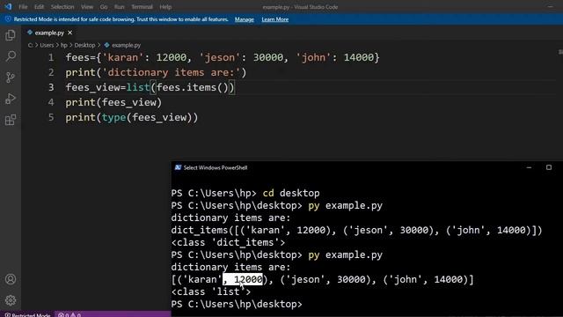Click the list keyword on line 3
Image resolution: width=563 pixels, height=317 pixels.
(x=138, y=87)
